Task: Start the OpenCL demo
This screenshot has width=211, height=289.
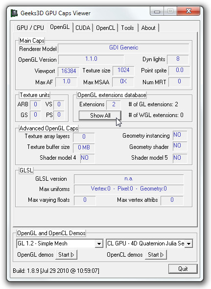Action: tap(156, 255)
